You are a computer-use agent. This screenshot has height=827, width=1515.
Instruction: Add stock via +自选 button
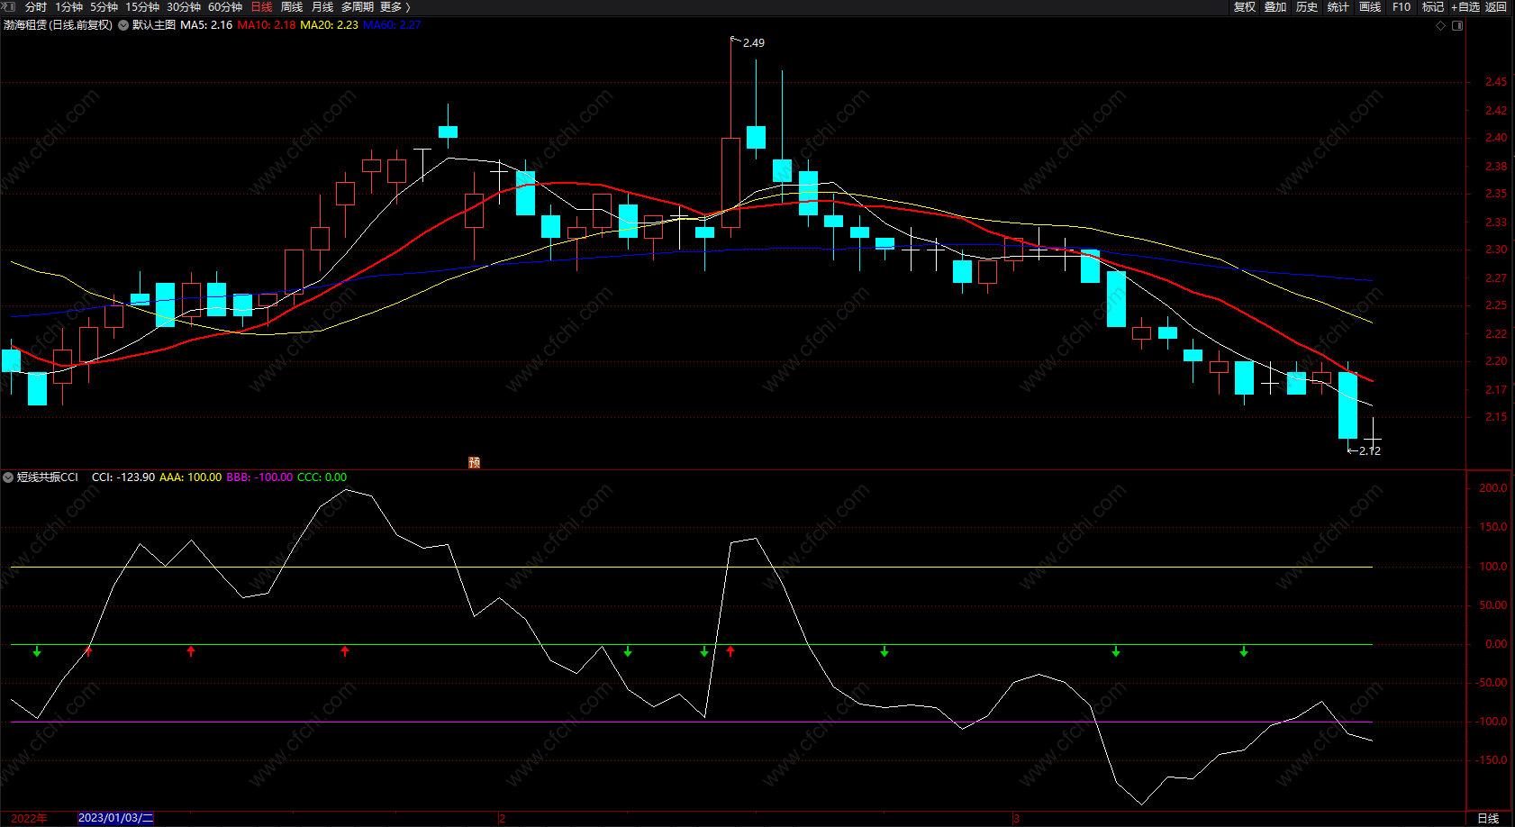tap(1465, 7)
